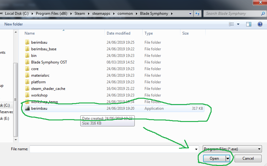Select the bin folder icon

point(27,55)
